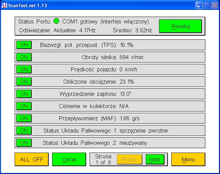
Task: Click the Resetuj button
Action: (180, 26)
